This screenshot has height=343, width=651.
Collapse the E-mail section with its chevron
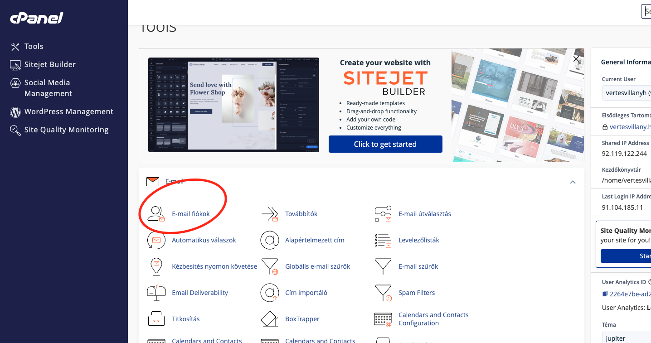pyautogui.click(x=573, y=182)
